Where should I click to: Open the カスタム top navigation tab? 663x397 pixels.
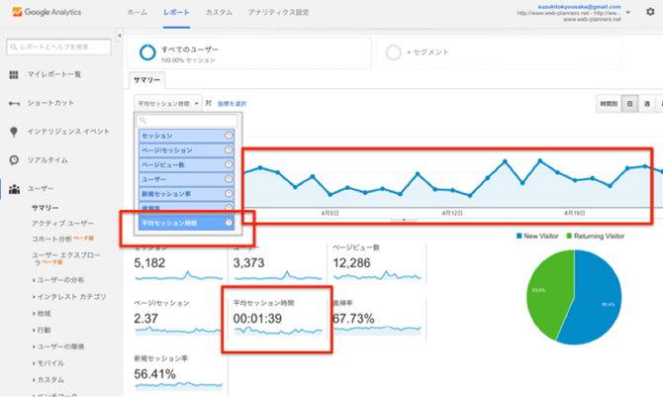tap(219, 12)
